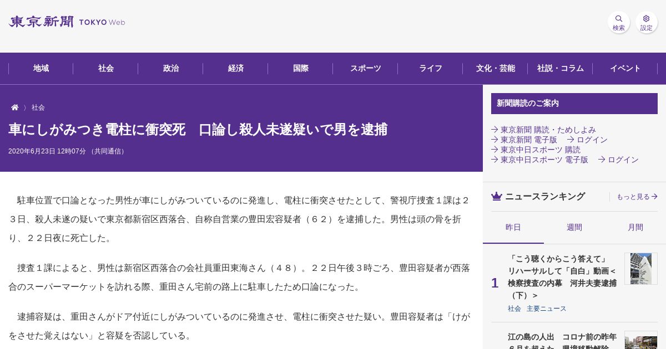
Task: Open the 社説・コラム navigation menu
Action: 560,69
